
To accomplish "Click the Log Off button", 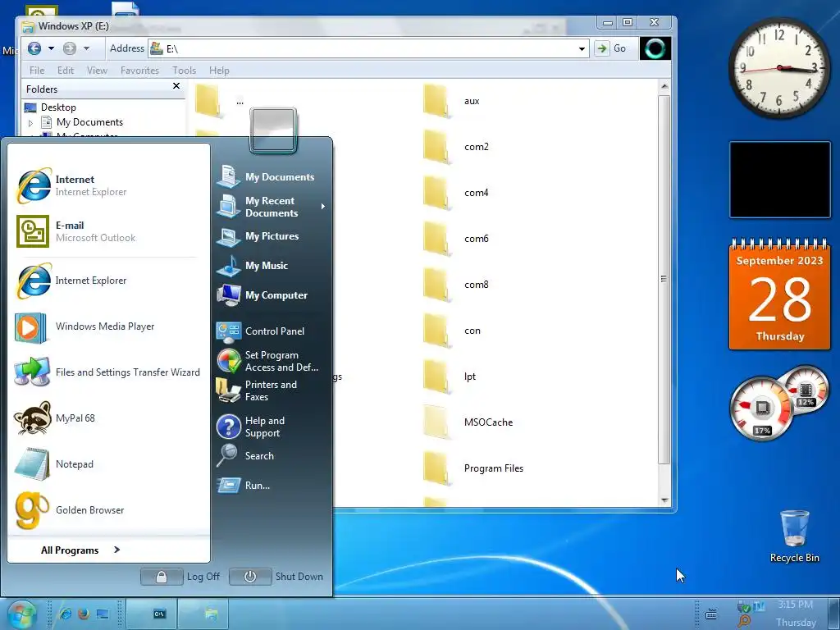I will tap(181, 577).
